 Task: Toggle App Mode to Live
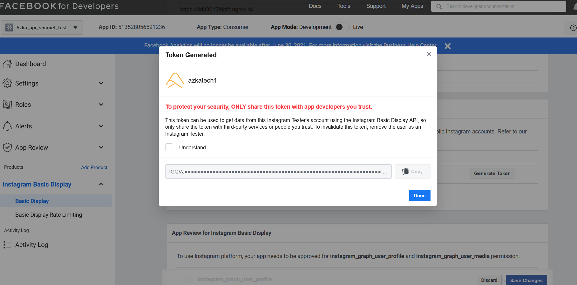(342, 27)
